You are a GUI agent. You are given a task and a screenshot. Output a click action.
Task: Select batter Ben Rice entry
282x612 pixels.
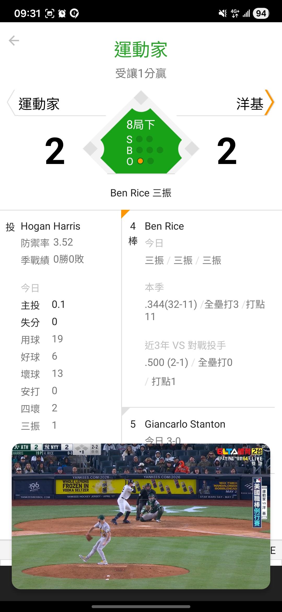point(164,226)
